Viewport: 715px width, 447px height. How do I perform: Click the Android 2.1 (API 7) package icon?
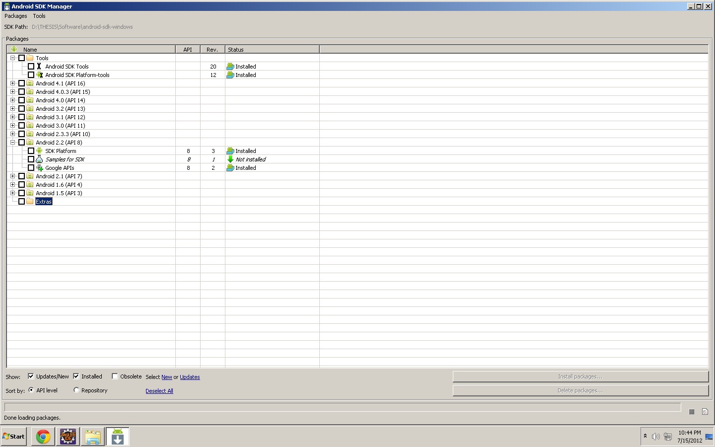pos(30,176)
